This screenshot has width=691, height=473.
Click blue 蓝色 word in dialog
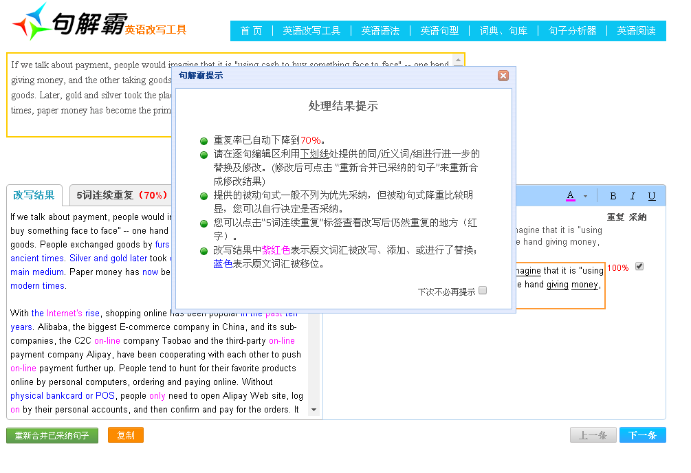coord(223,264)
